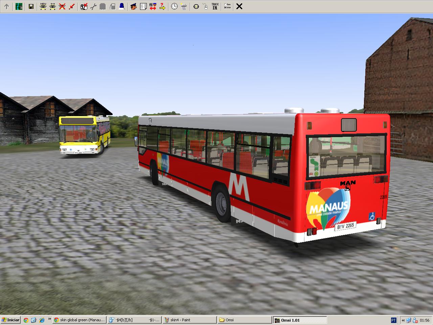Expand hidden system tray icons
Screen dimensions: 433x325
tap(403, 320)
